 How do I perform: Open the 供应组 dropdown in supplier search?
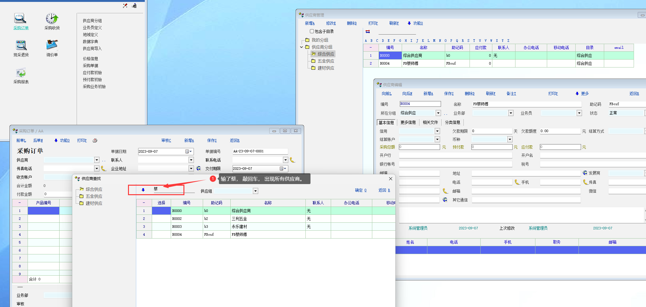(x=255, y=191)
